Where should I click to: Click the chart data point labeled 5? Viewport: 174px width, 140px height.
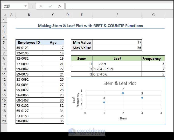pyautogui.click(x=142, y=98)
